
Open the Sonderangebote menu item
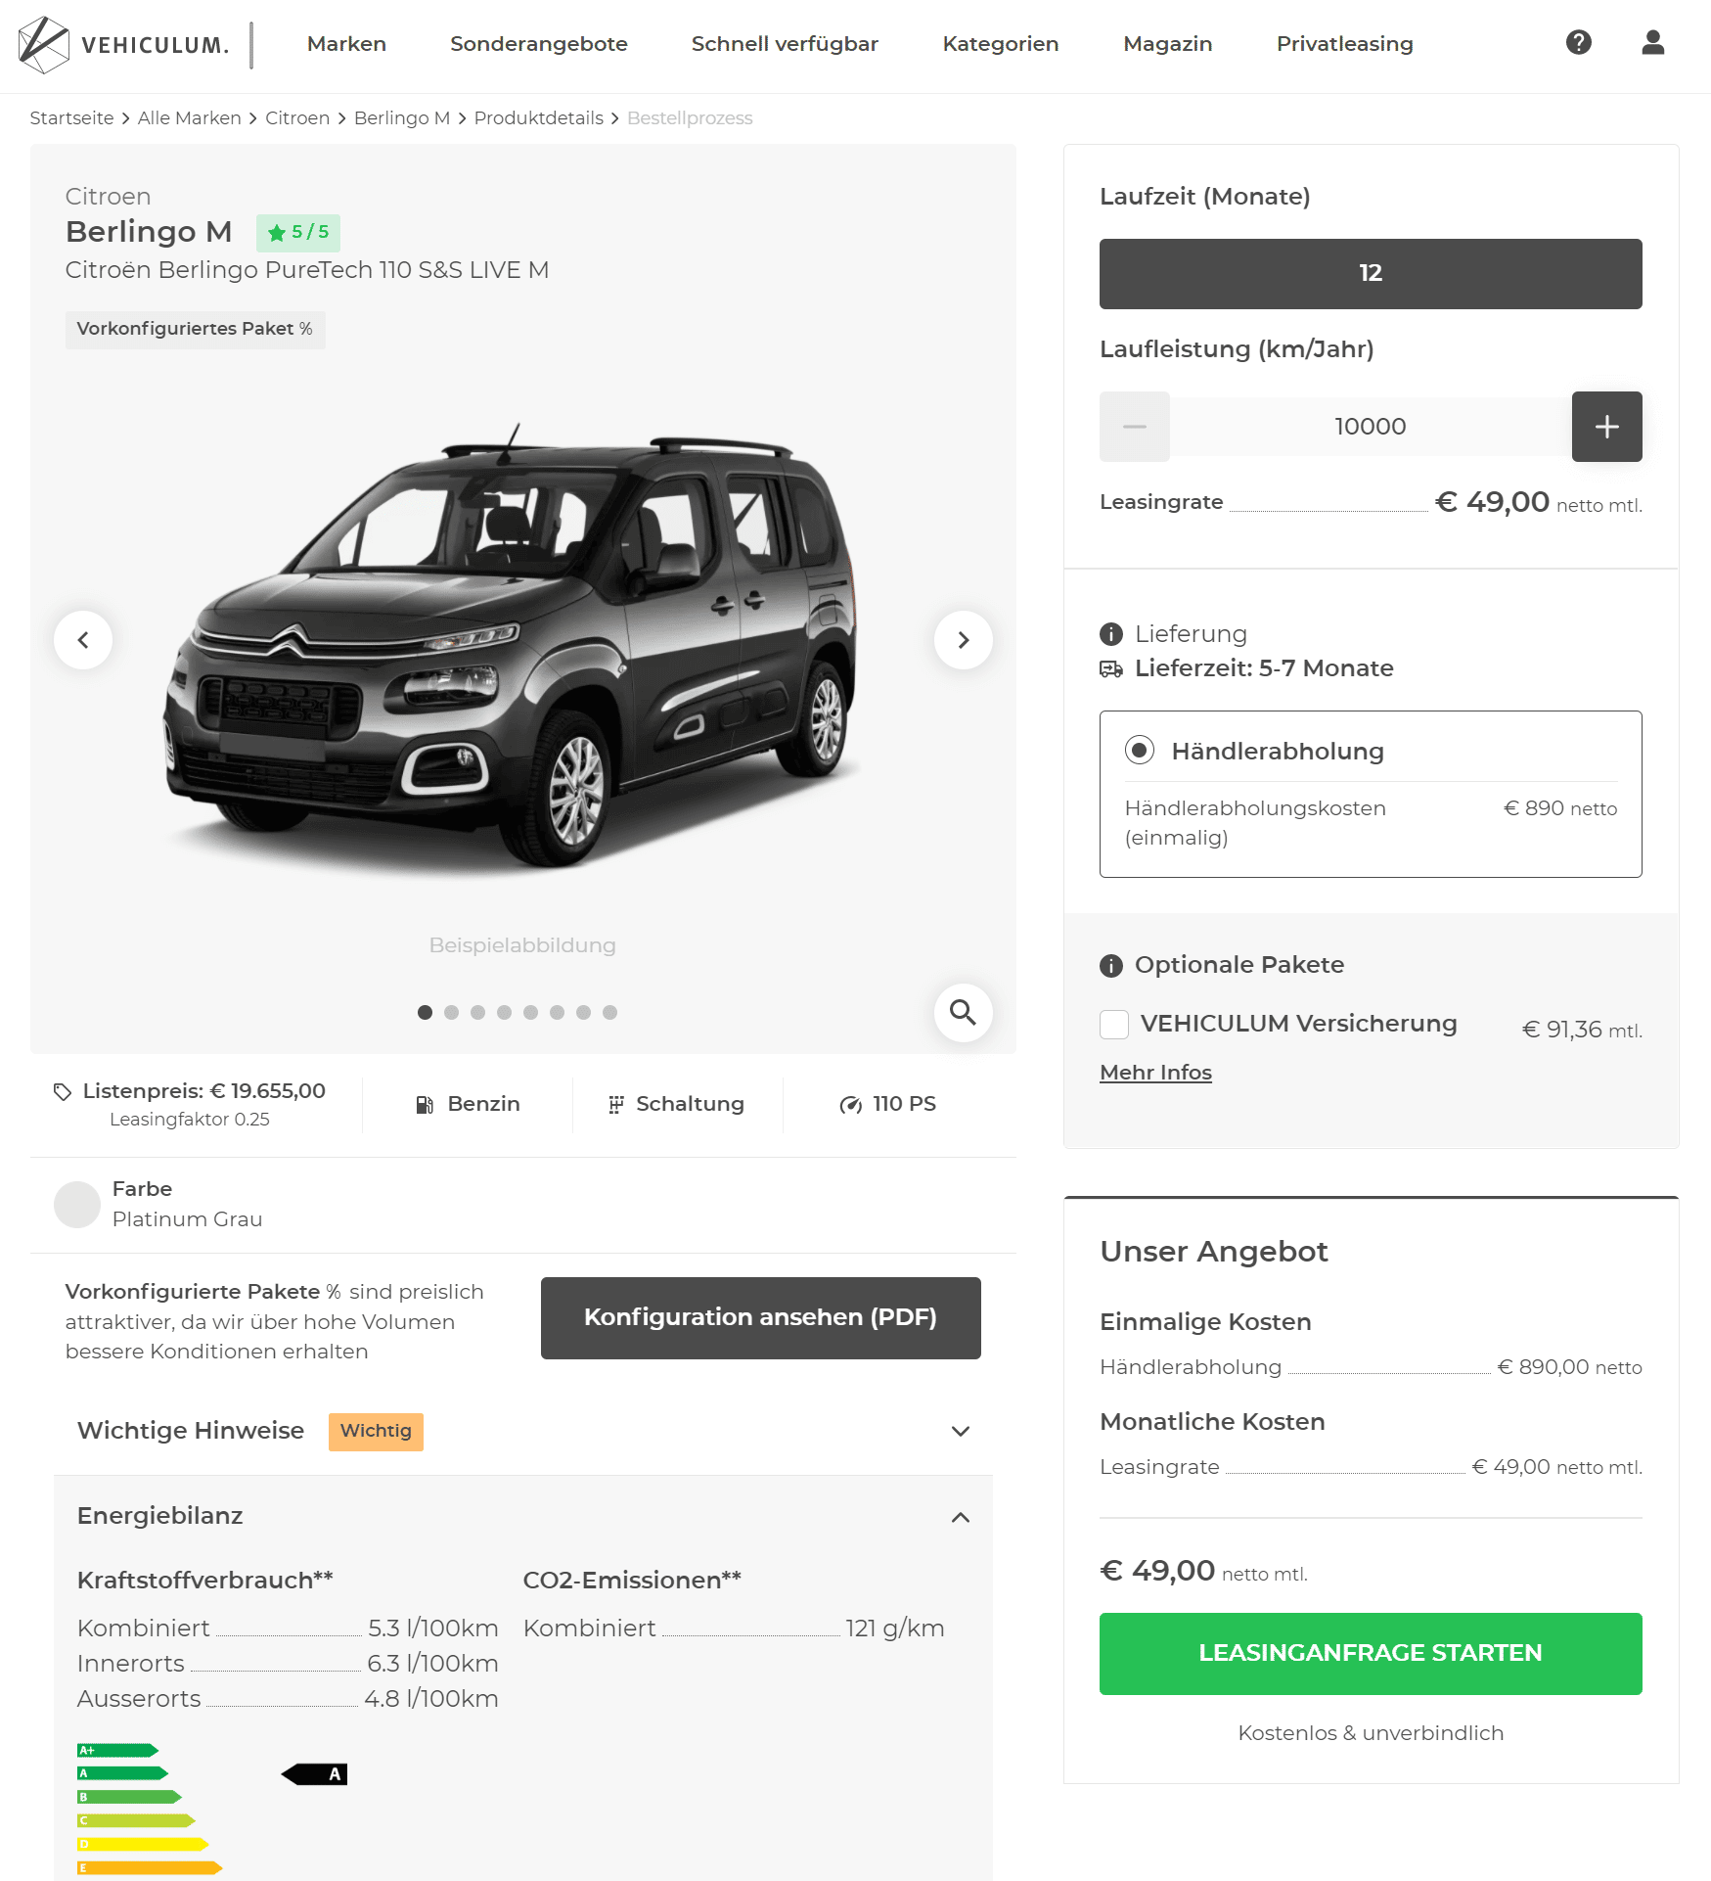539,44
